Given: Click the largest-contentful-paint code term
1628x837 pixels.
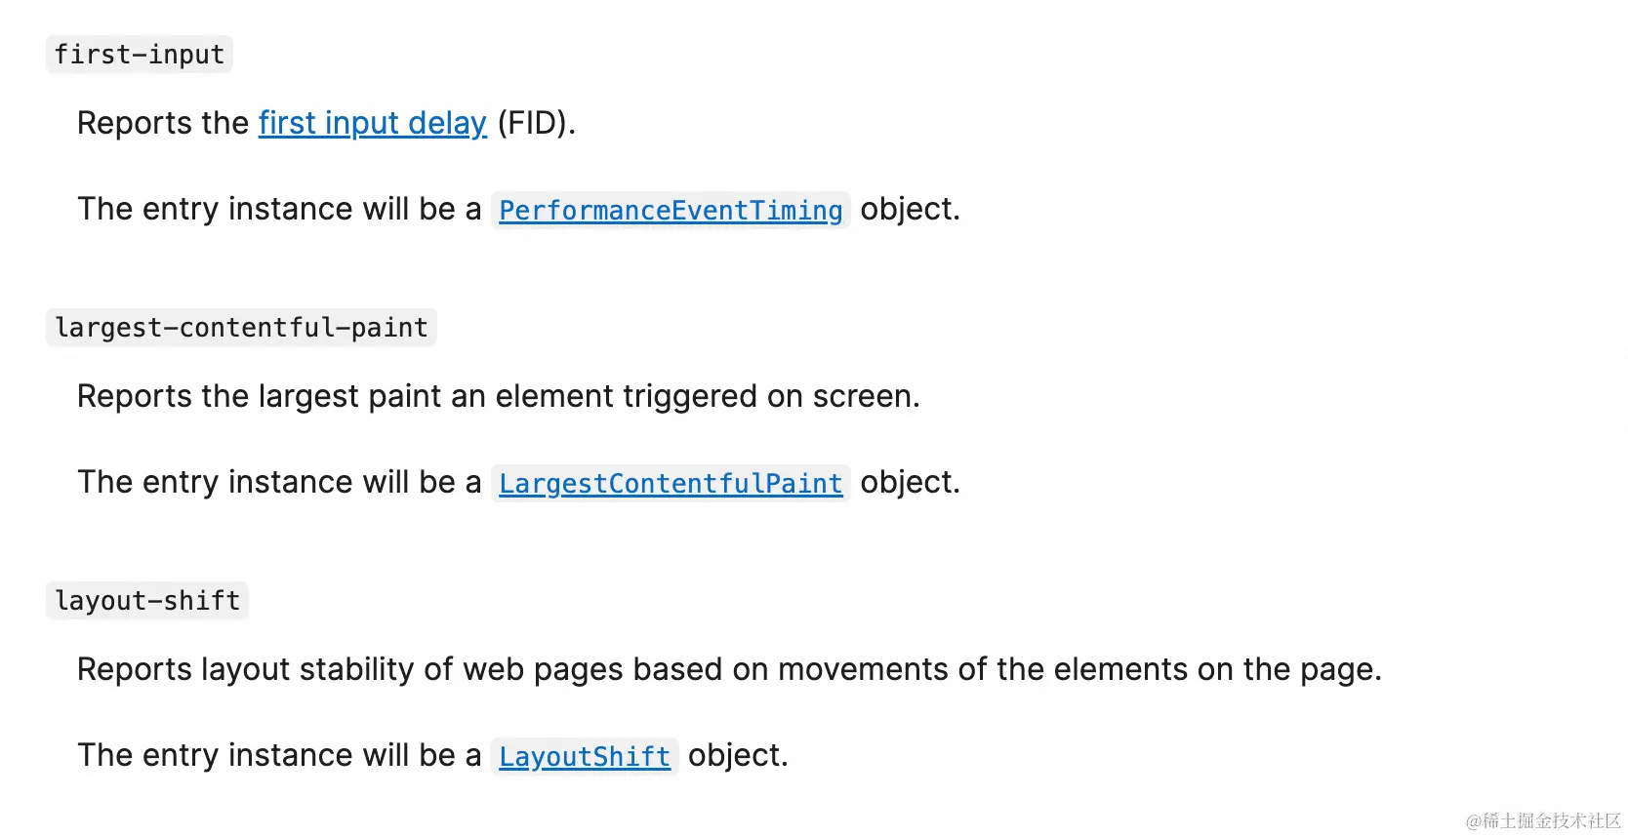Looking at the screenshot, I should [241, 328].
